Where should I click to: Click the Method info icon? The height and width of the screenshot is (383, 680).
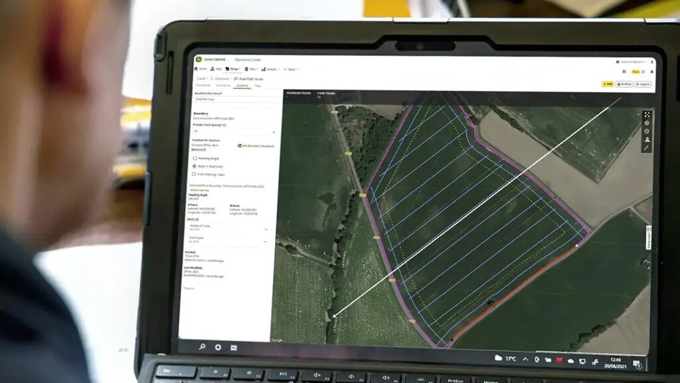(205, 150)
